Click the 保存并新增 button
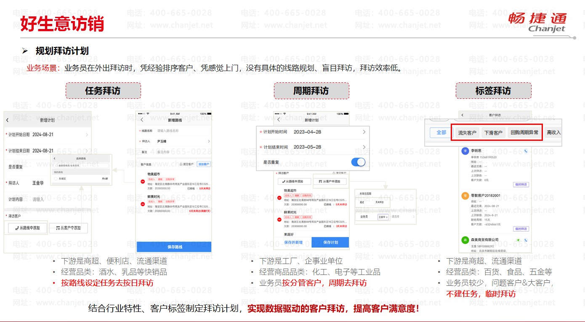The image size is (585, 322). tap(293, 242)
